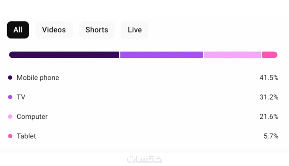Screen dimensions: 289x166
Task: Select the All tab
Action: click(x=18, y=30)
